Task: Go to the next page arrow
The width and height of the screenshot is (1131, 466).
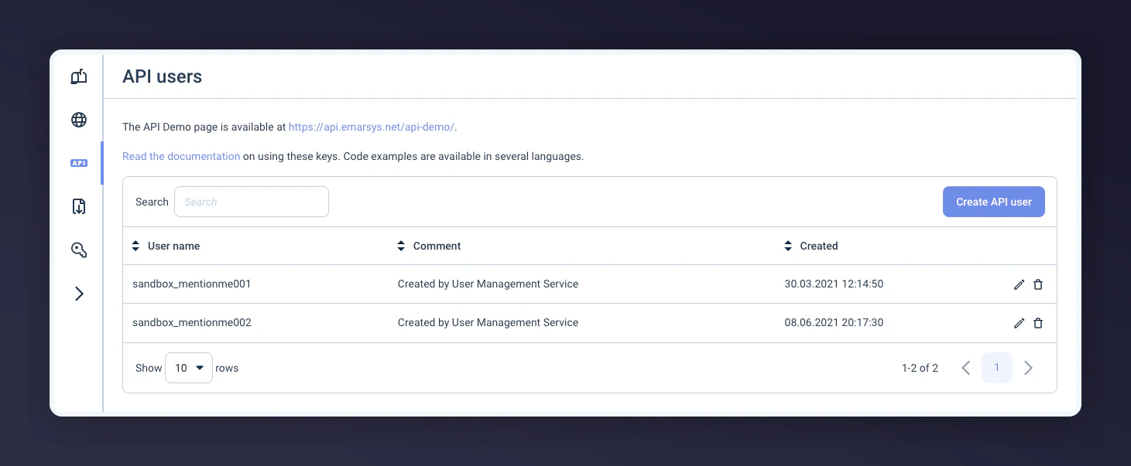Action: pyautogui.click(x=1028, y=368)
